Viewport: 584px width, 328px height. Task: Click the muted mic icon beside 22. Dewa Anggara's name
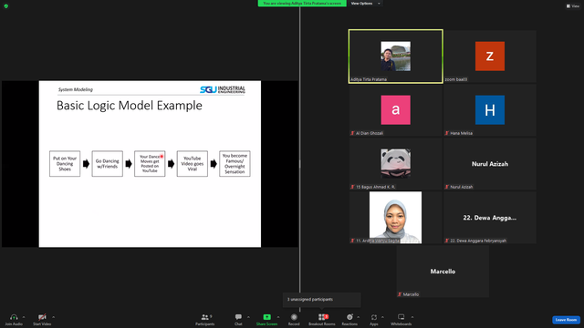tap(447, 241)
